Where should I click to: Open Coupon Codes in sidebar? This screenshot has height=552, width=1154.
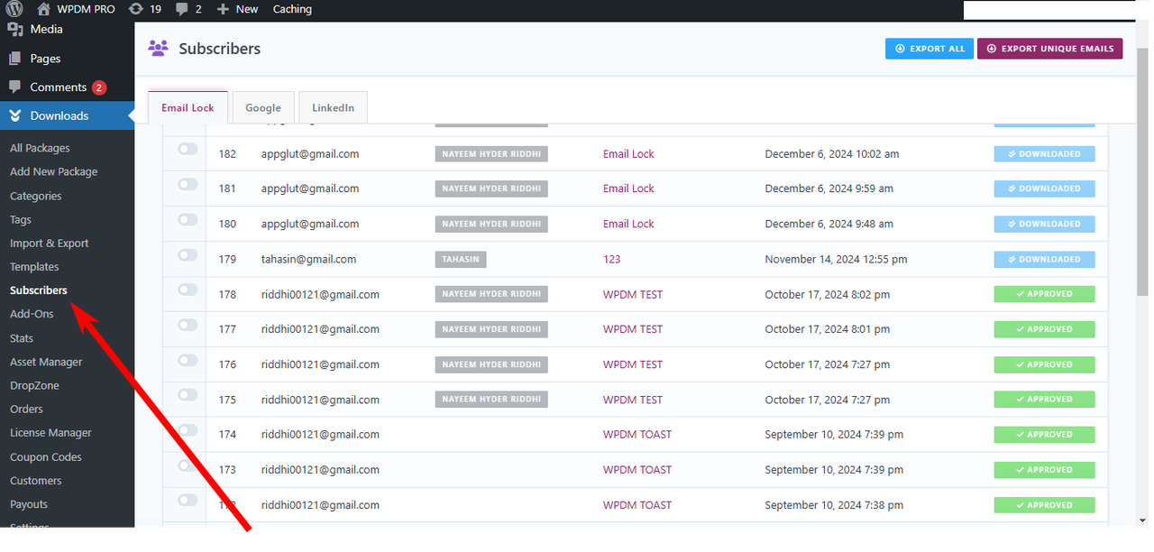pyautogui.click(x=45, y=456)
